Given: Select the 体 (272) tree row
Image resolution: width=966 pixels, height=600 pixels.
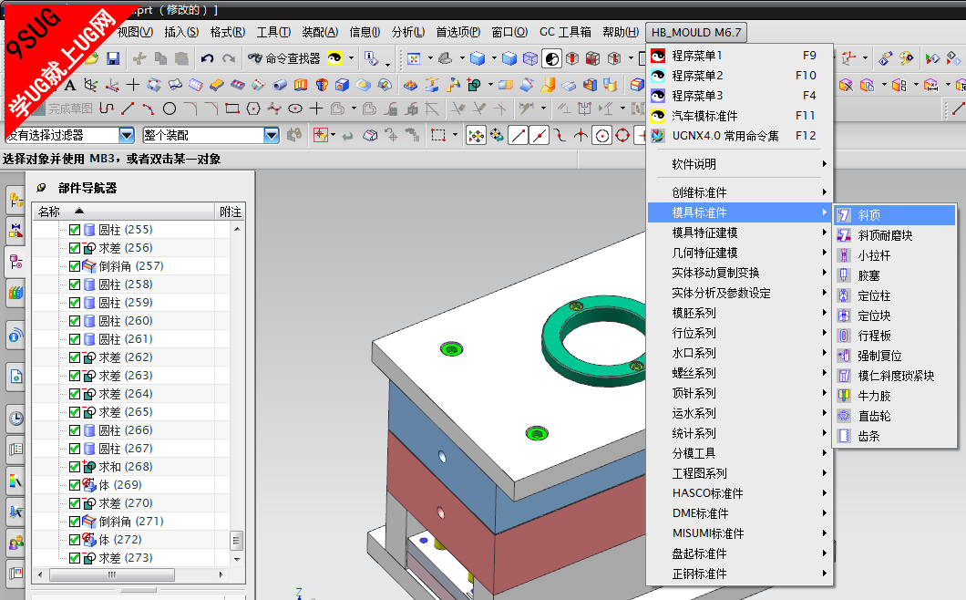Looking at the screenshot, I should 120,540.
